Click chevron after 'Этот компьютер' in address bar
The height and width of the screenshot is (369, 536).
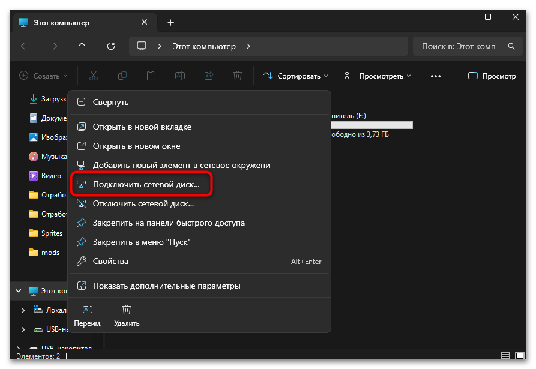click(x=248, y=46)
